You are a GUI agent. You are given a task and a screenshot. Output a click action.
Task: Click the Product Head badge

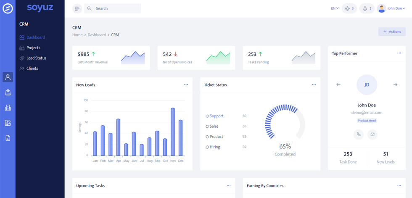tap(367, 121)
